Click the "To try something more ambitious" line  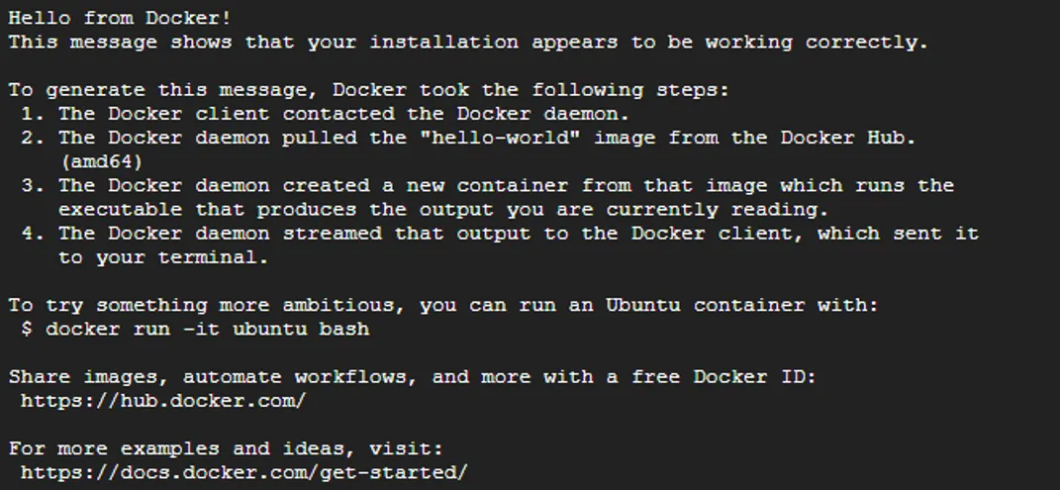point(442,306)
